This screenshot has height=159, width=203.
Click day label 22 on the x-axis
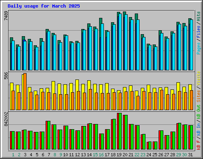(137, 155)
